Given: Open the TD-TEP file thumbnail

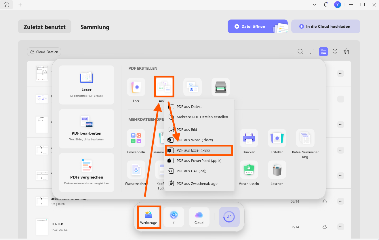Looking at the screenshot, I should point(42,227).
